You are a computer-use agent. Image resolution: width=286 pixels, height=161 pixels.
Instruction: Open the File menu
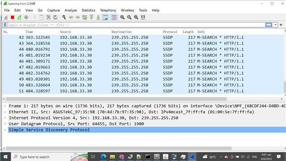click(x=7, y=10)
